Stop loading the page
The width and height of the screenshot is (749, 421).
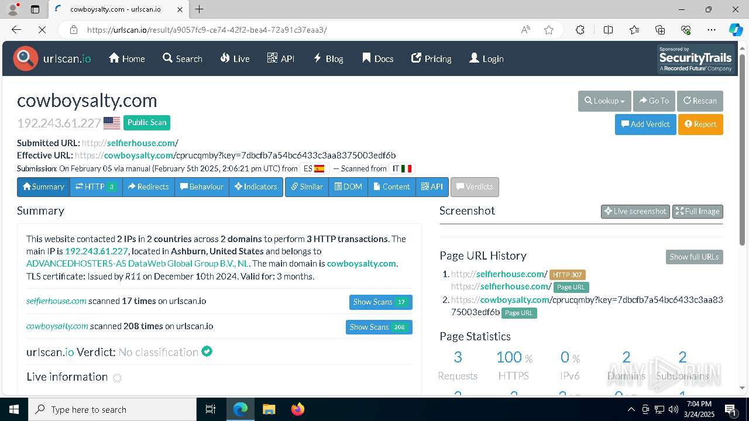pyautogui.click(x=42, y=30)
